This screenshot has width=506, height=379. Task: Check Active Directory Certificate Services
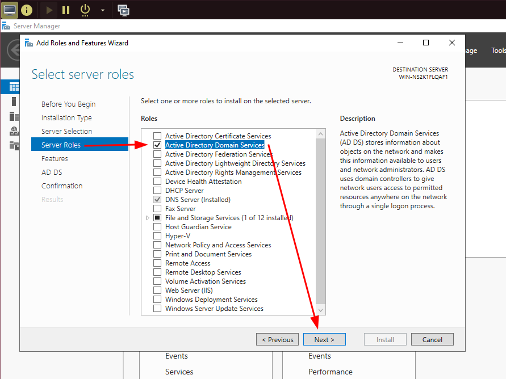point(157,136)
